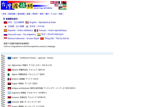Open the 問與答 menu item
The width and height of the screenshot is (143, 107).
tap(35, 14)
